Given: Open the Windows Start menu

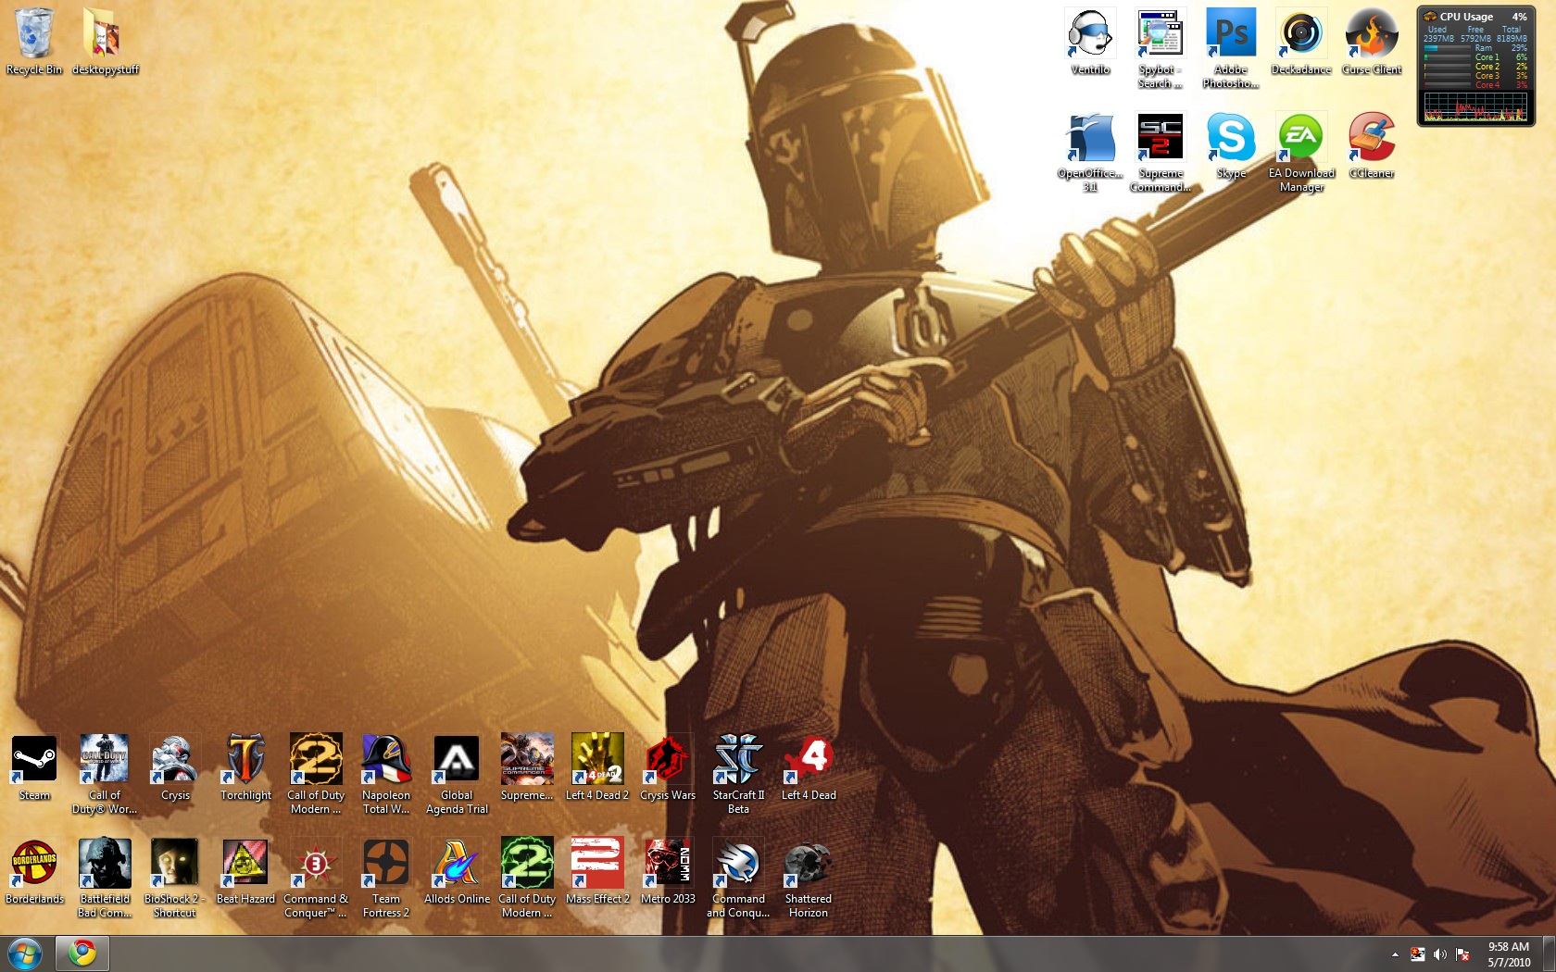Looking at the screenshot, I should click(x=25, y=953).
